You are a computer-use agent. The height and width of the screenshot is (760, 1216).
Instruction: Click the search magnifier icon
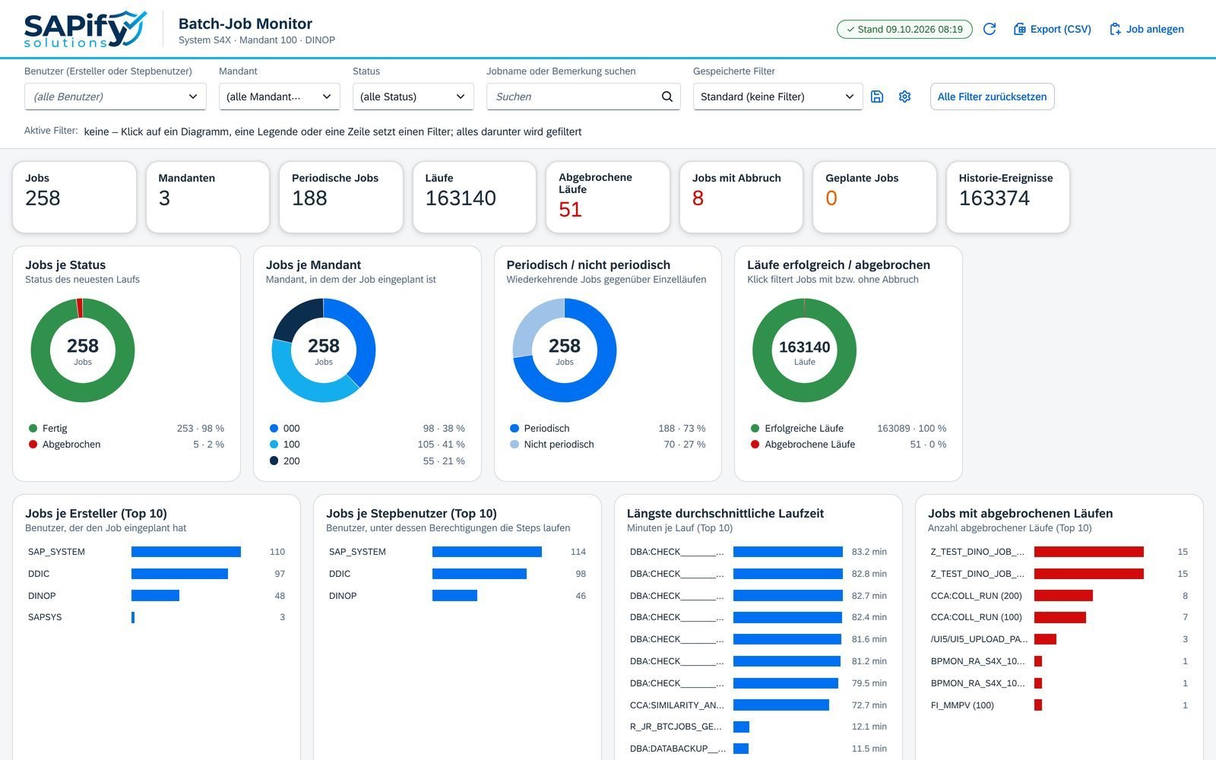point(667,97)
